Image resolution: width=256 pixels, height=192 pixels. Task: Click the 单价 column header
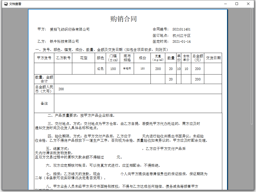(179, 58)
